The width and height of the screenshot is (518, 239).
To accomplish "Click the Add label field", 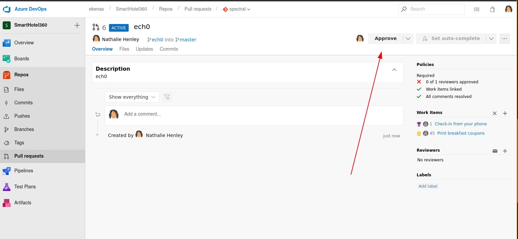I will click(428, 186).
